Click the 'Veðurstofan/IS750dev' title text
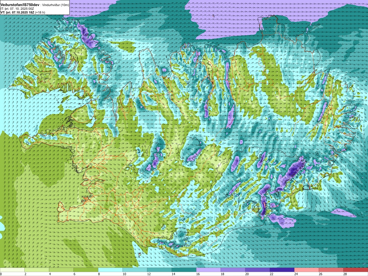The image size is (368, 276). pos(20,5)
